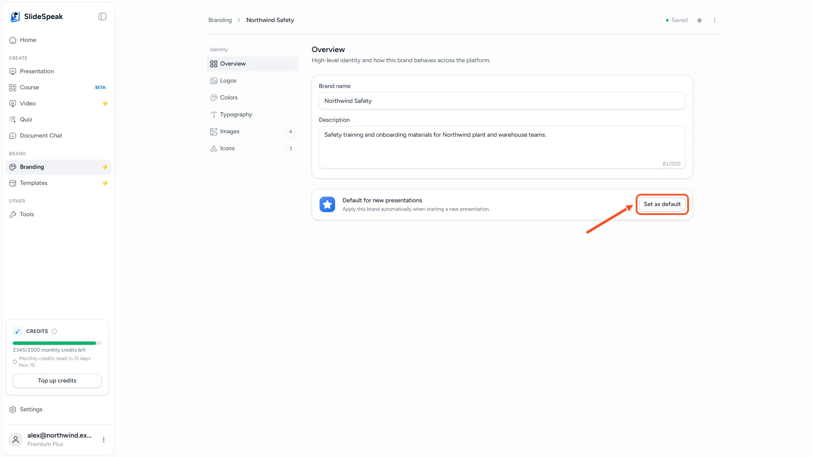Click the Overview page heading
Viewport: 813px width, 457px height.
[x=328, y=50]
